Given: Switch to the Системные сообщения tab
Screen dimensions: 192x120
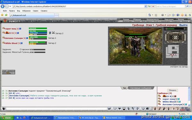Looking at the screenshot, I should coord(140,88).
